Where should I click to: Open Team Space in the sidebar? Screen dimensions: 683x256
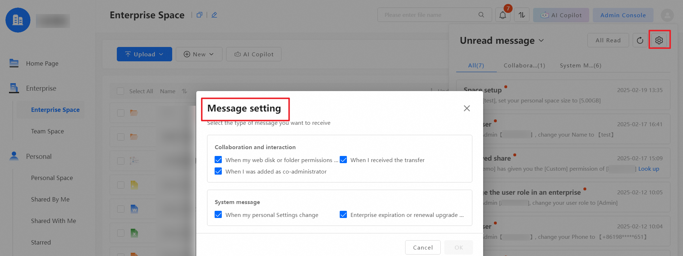point(47,131)
